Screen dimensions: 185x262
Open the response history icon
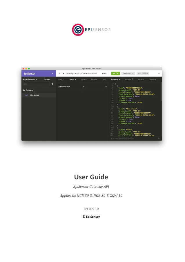click(158, 74)
